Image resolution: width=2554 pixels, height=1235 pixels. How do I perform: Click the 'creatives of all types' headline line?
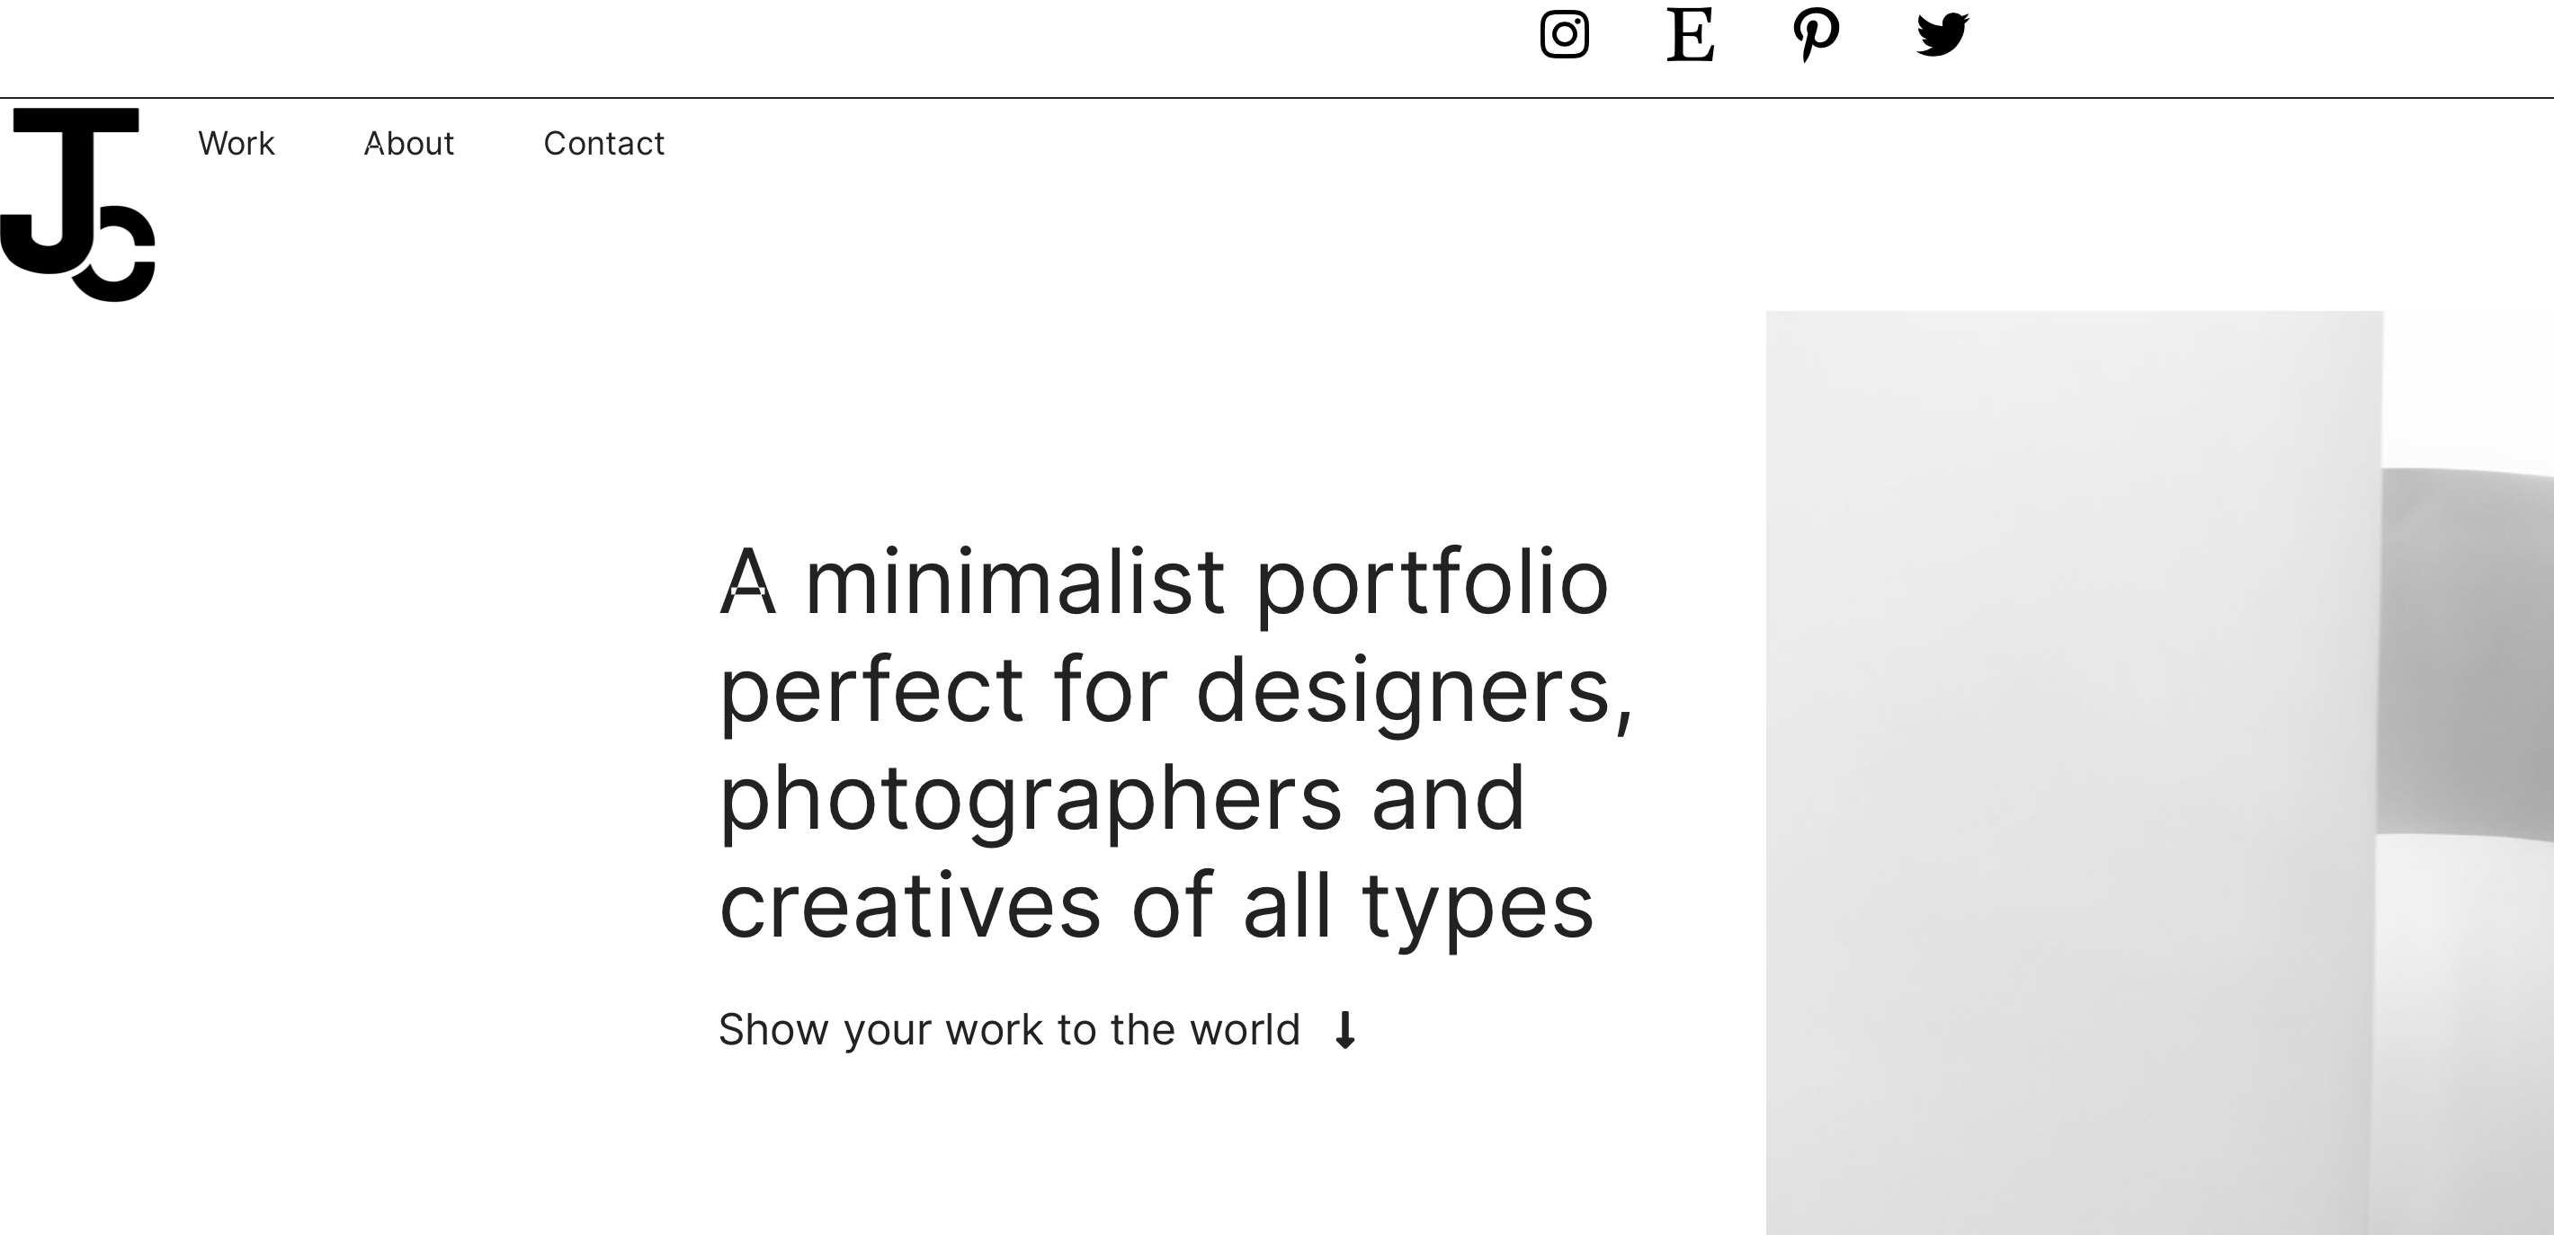coord(1156,906)
